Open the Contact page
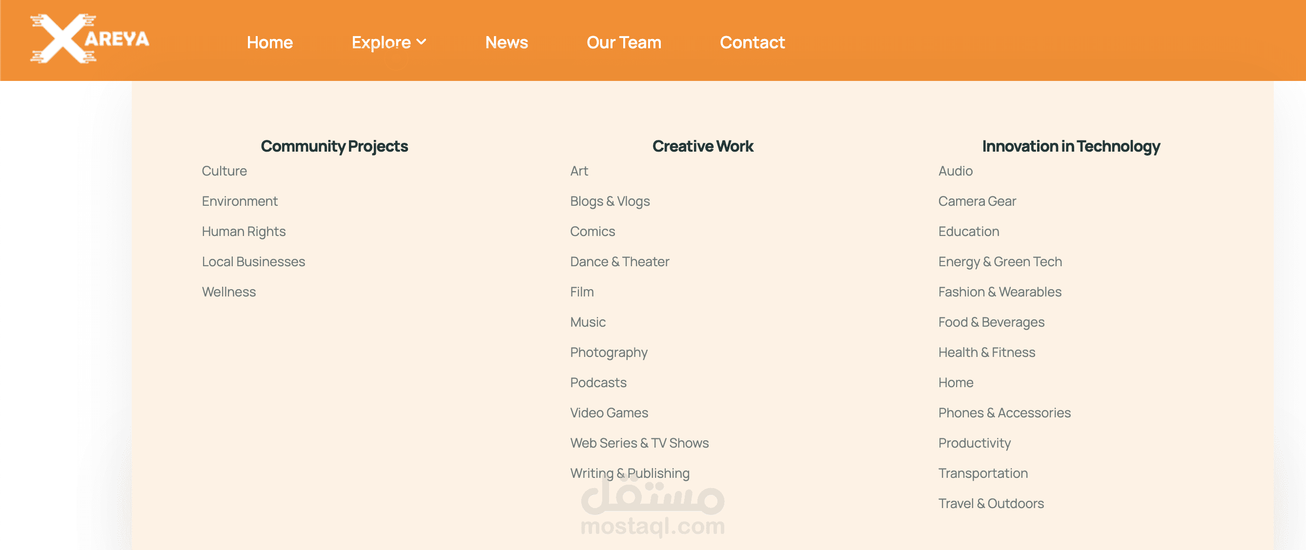The image size is (1306, 550). (753, 42)
